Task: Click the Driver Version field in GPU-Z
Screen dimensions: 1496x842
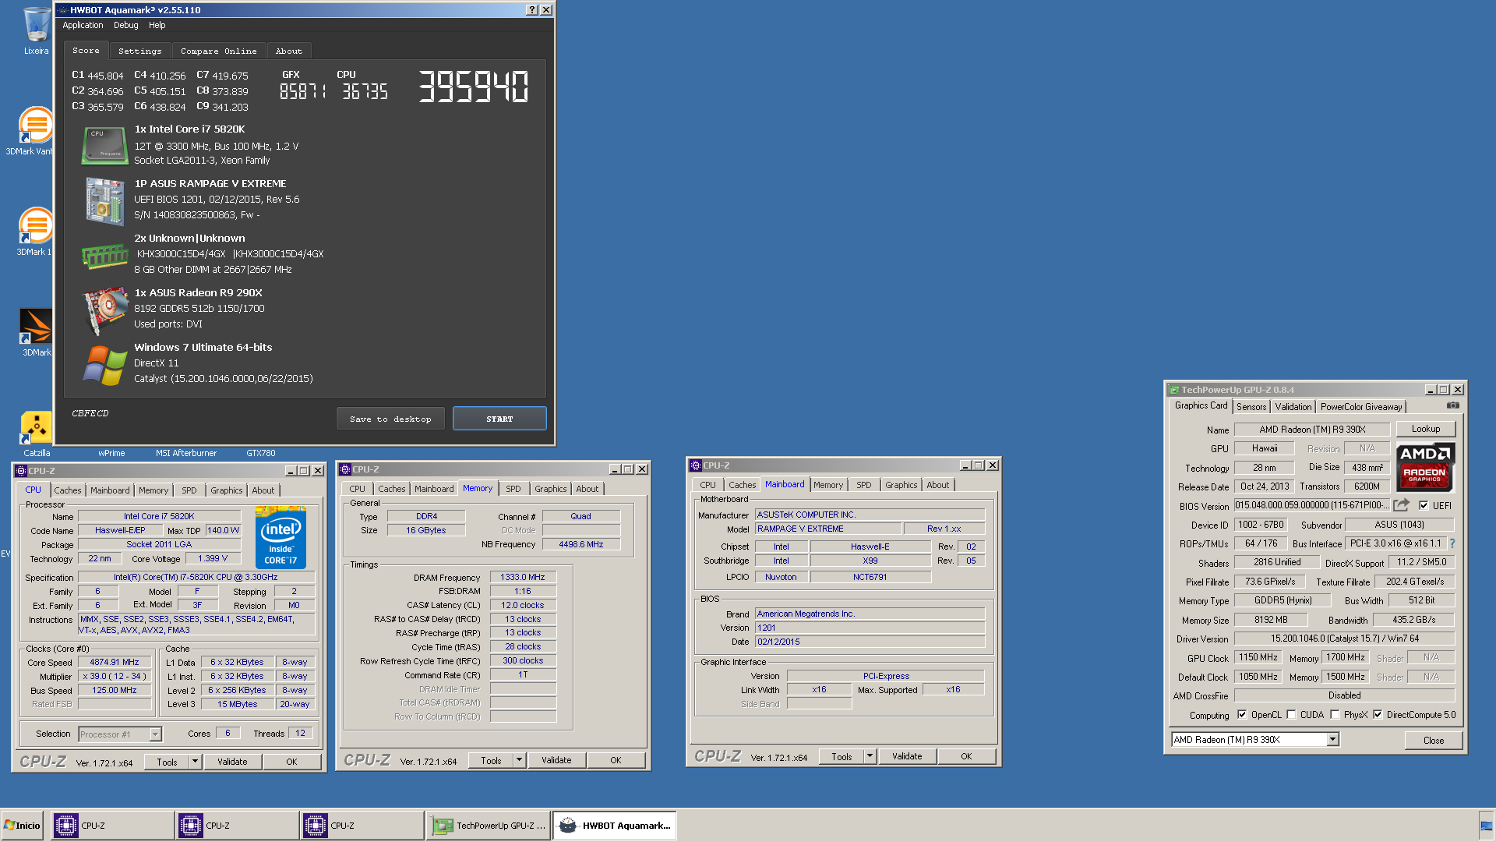Action: click(x=1345, y=639)
